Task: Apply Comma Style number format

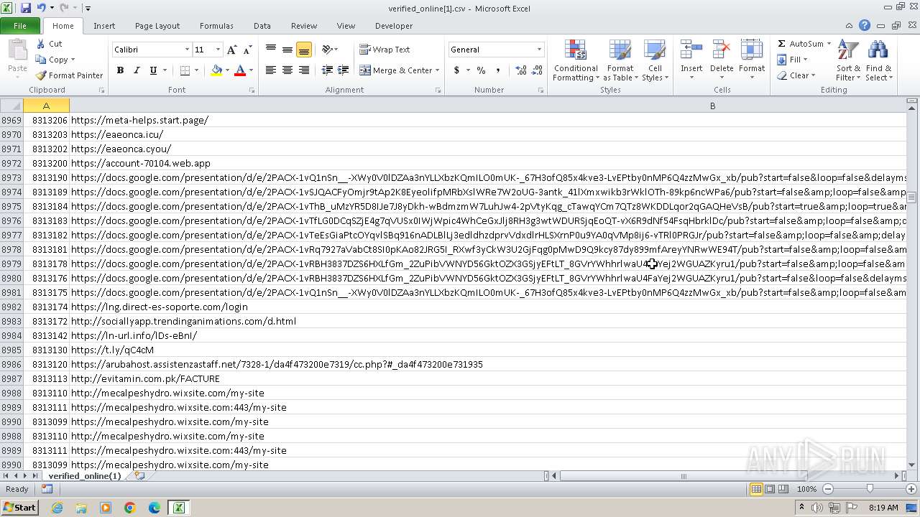Action: [500, 70]
